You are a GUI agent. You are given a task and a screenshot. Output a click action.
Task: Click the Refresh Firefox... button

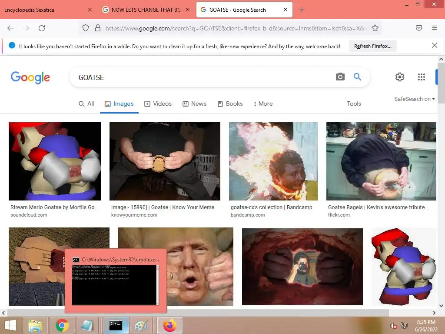[372, 46]
